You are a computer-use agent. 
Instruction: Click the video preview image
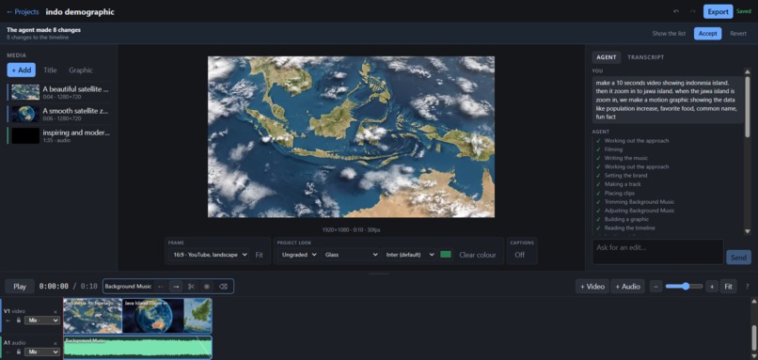[x=351, y=136]
